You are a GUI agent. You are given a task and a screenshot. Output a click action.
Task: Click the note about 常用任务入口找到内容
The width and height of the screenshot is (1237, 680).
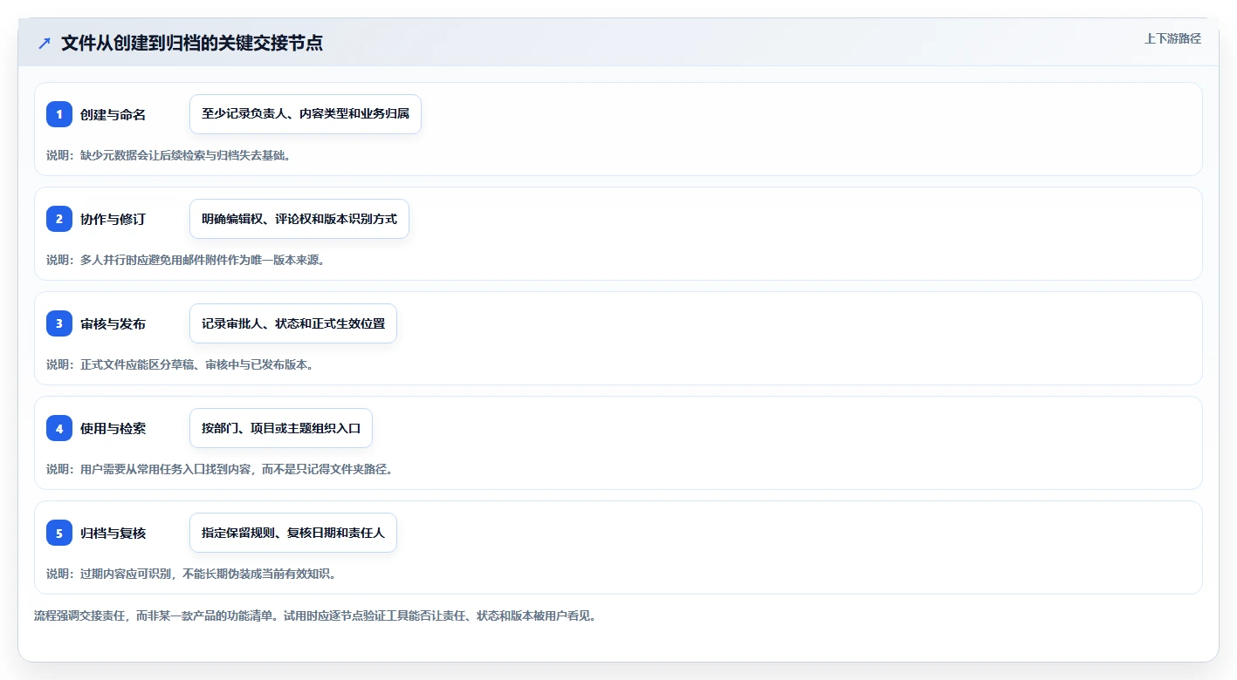click(x=219, y=469)
